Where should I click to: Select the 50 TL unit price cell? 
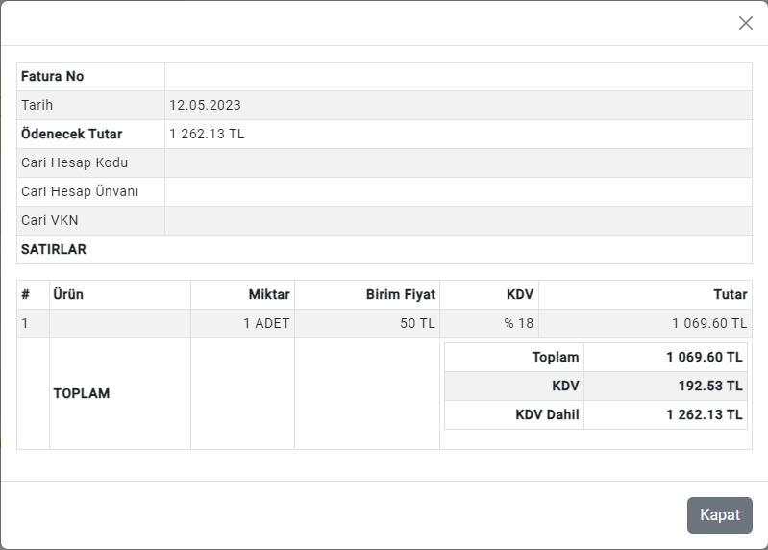click(417, 324)
